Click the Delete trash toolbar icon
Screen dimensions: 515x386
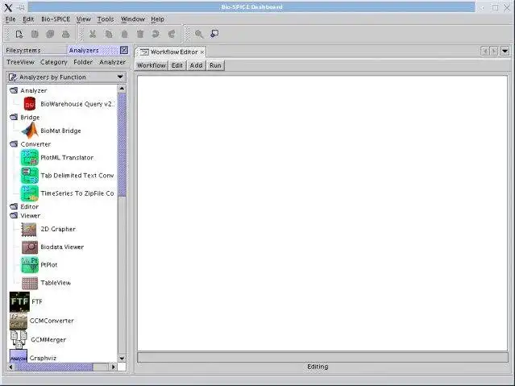tap(140, 34)
